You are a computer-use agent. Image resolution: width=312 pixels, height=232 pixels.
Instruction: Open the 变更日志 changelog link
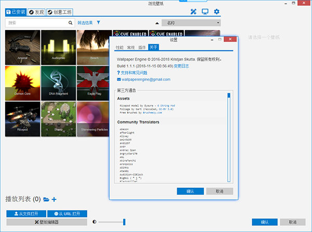pyautogui.click(x=181, y=66)
